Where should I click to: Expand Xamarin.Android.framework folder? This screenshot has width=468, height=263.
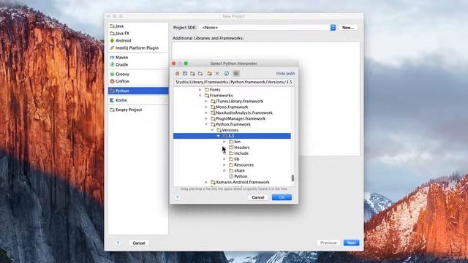pos(206,182)
